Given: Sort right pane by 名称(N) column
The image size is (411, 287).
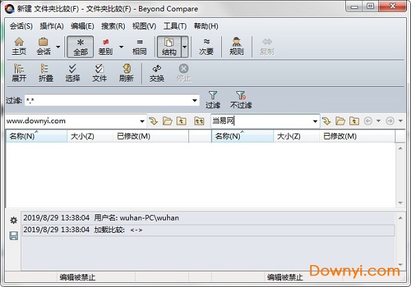Looking at the screenshot, I should pos(242,136).
